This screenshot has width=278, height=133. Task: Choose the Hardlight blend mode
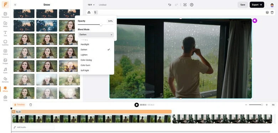[96, 44]
